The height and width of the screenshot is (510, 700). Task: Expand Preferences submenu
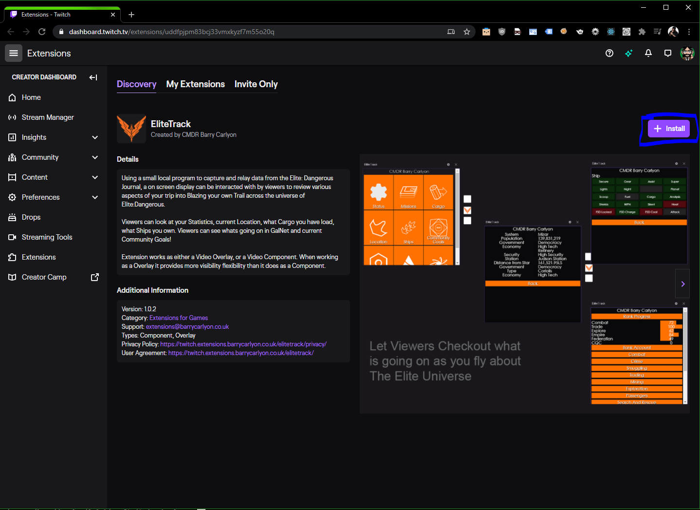pyautogui.click(x=95, y=197)
